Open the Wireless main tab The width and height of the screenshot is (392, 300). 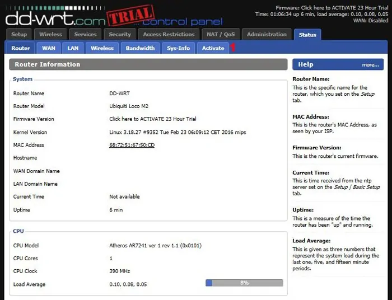point(50,35)
